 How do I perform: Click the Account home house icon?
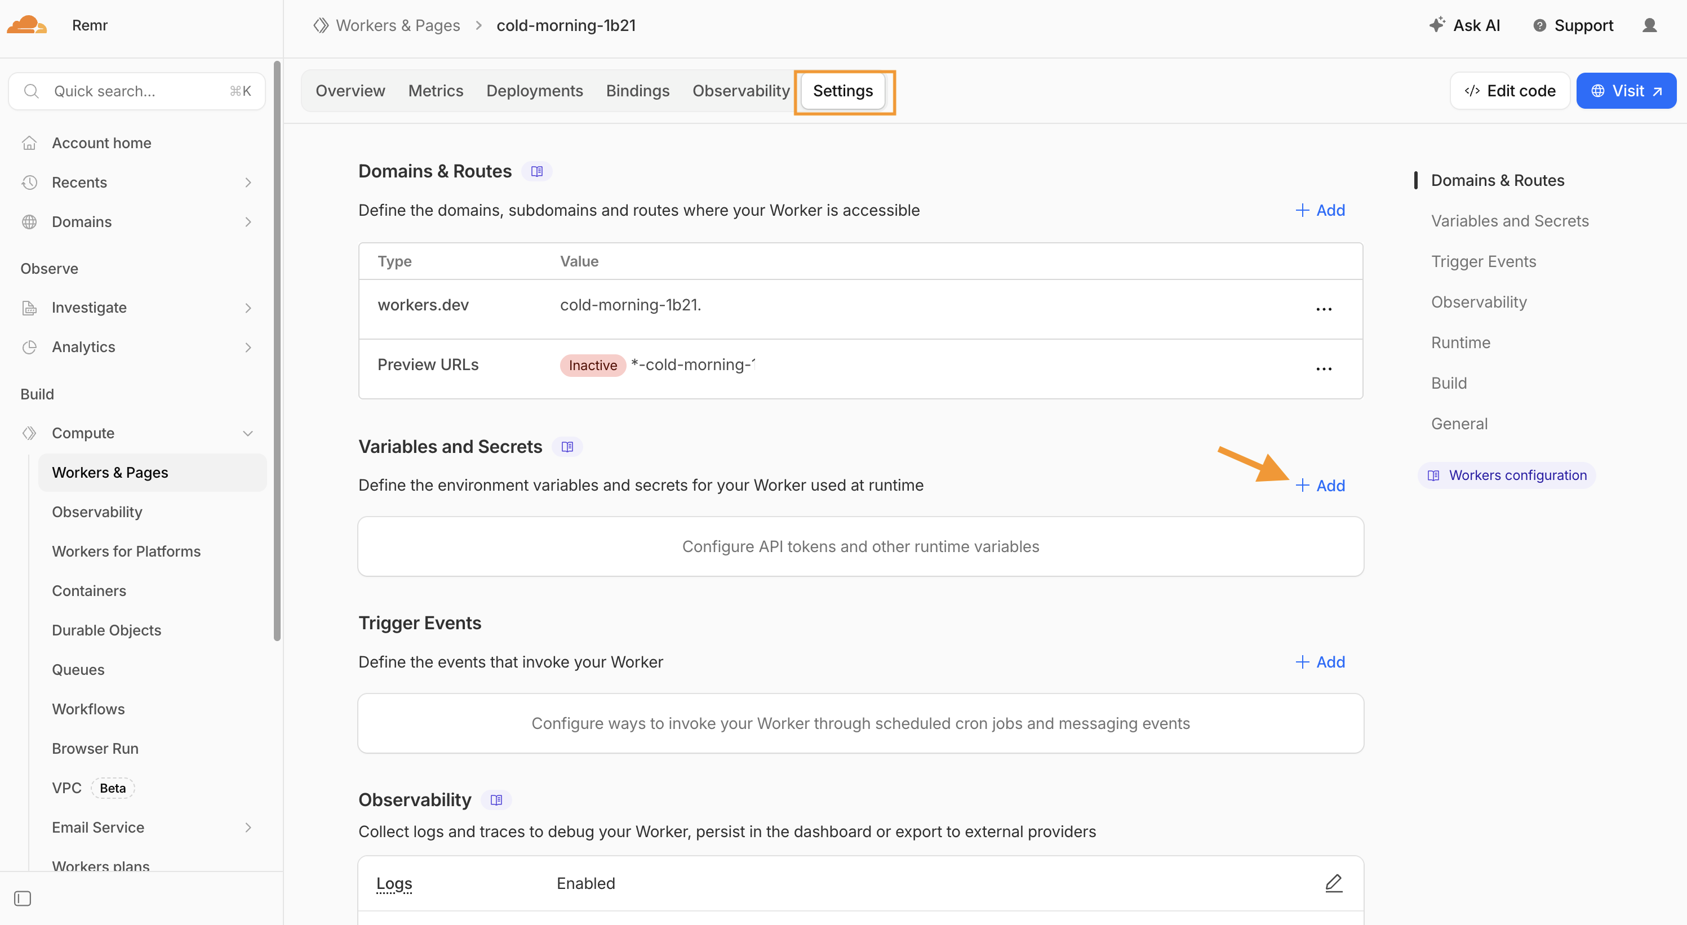pyautogui.click(x=29, y=143)
